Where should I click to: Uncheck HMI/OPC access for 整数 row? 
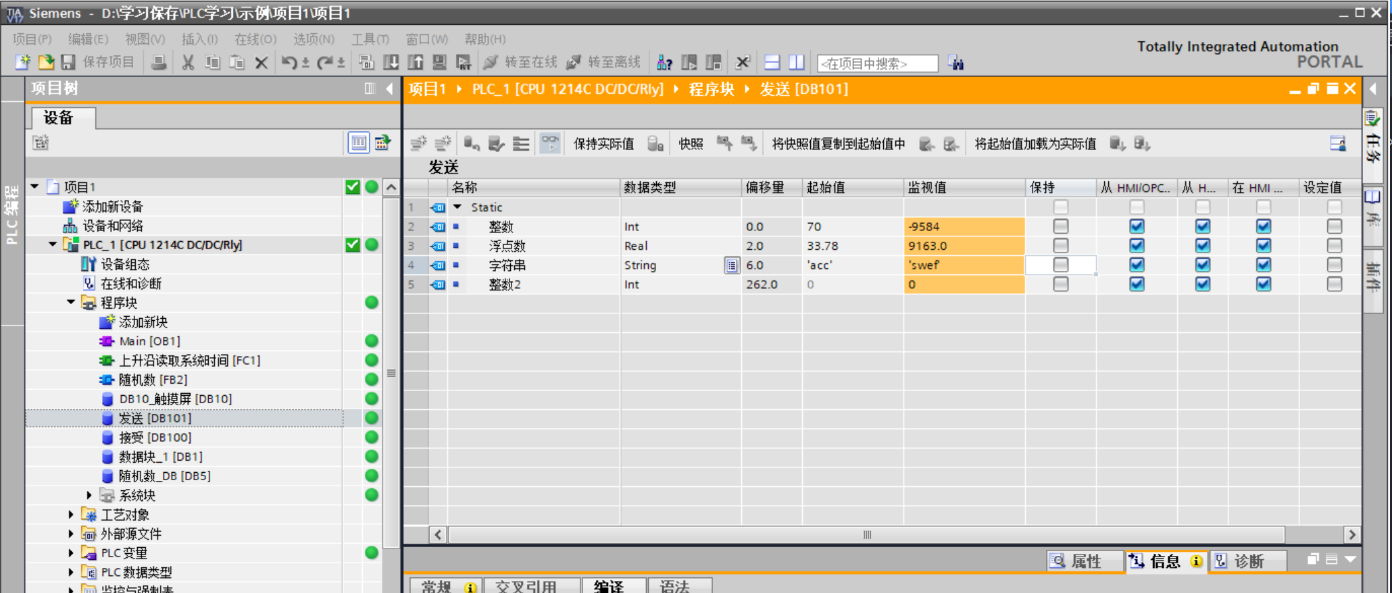1137,226
